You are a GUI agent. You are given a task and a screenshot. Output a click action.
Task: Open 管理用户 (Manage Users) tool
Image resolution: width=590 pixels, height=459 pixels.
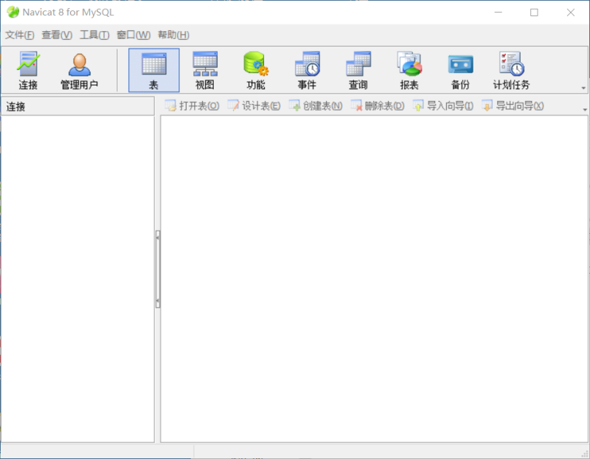pyautogui.click(x=79, y=70)
